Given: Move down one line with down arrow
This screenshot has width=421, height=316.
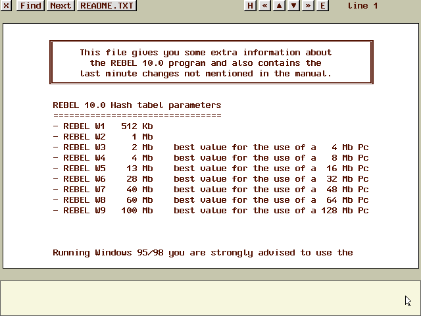Looking at the screenshot, I should click(x=294, y=5).
